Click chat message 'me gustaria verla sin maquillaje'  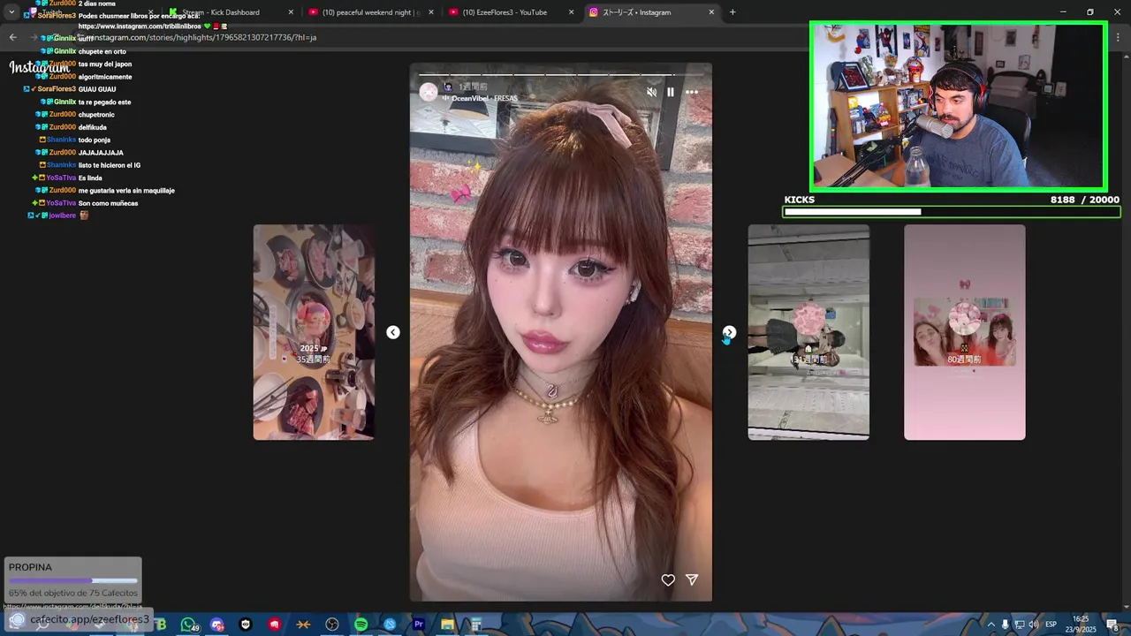click(x=126, y=191)
